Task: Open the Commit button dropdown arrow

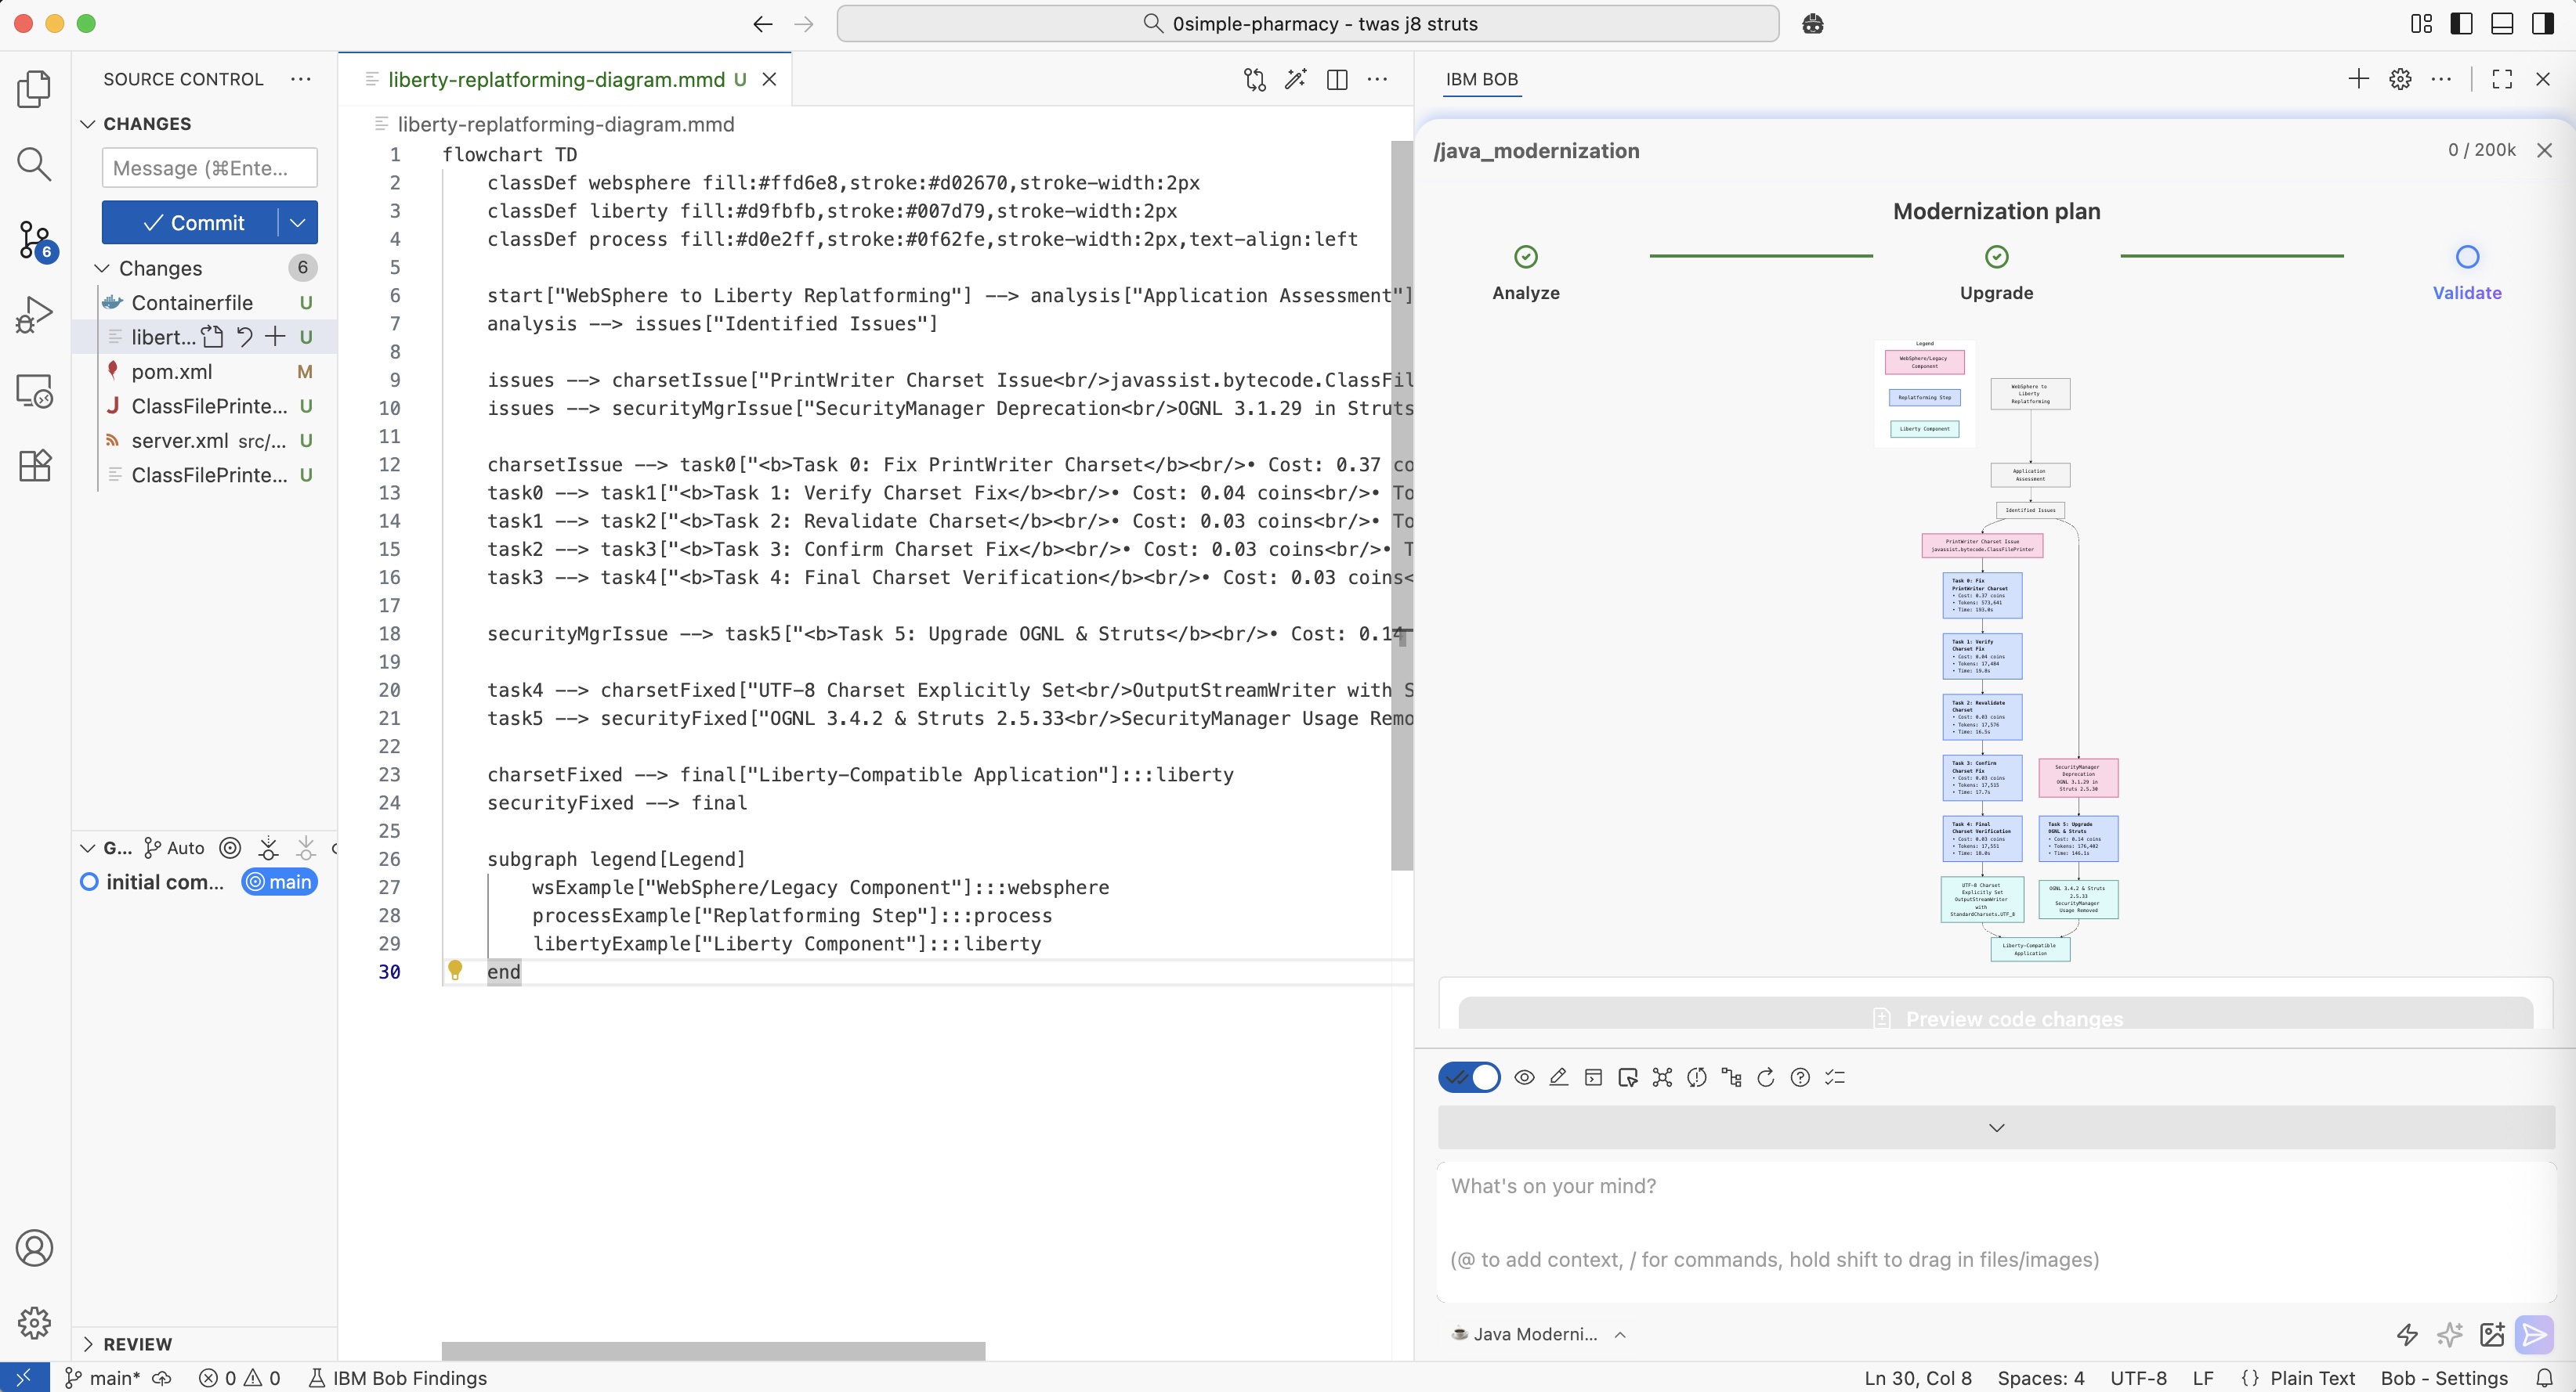Action: tap(297, 223)
